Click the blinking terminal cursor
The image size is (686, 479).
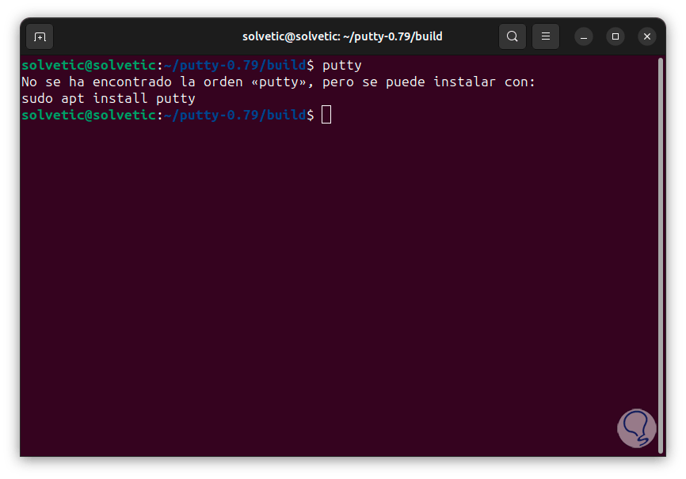pyautogui.click(x=326, y=115)
